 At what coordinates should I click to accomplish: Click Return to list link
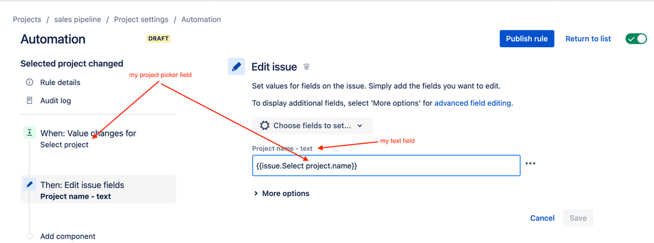[x=588, y=39]
